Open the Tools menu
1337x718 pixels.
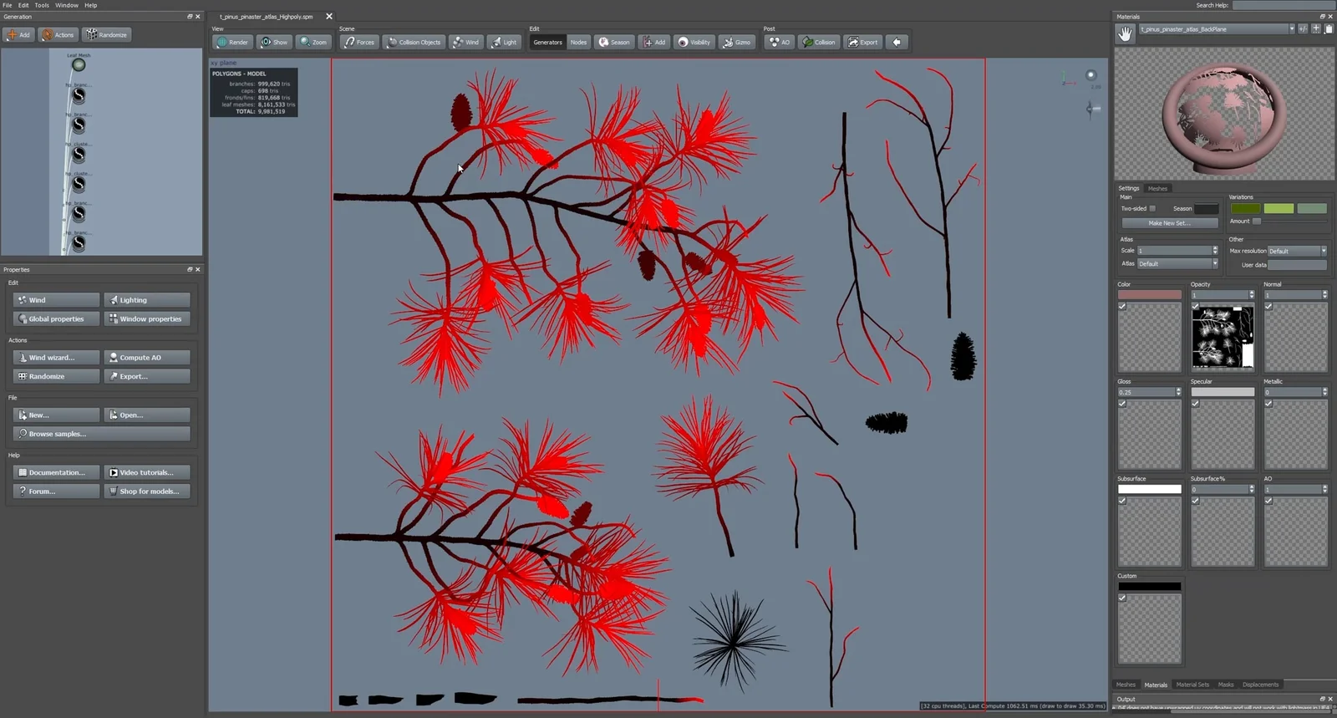42,5
